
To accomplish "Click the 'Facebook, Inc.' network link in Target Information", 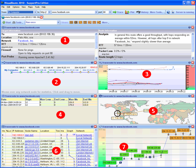I will click(26, 41).
